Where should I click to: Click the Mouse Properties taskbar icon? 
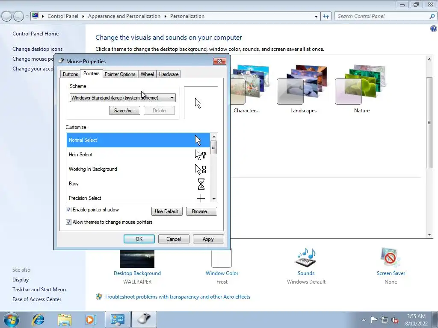[144, 319]
